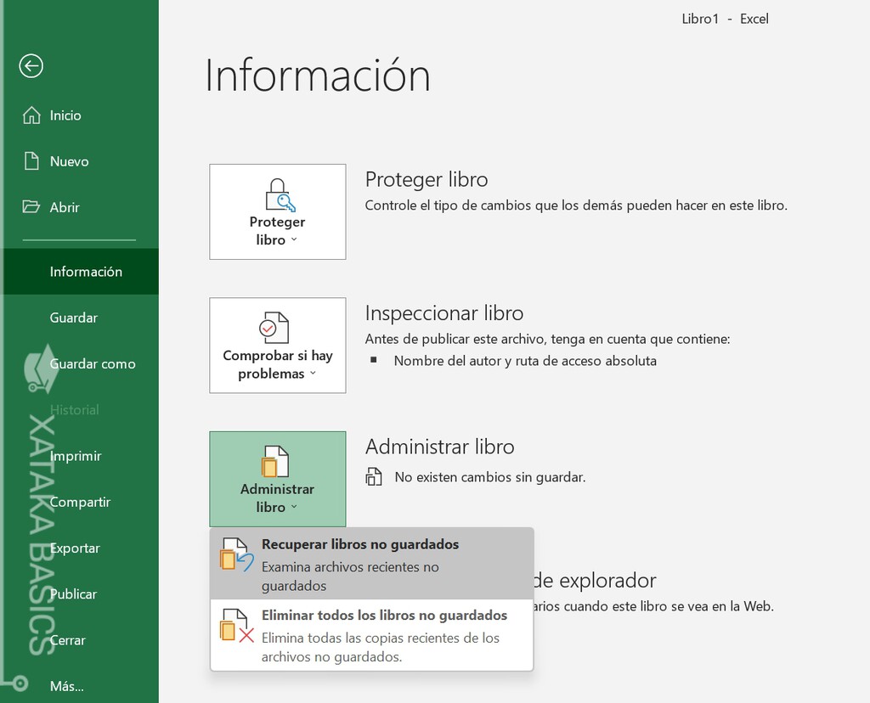
Task: Open the Guardar como page
Action: 93,363
